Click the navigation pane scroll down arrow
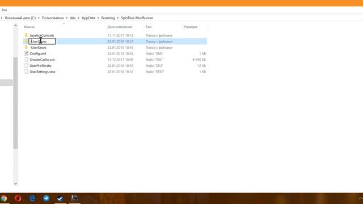The height and width of the screenshot is (204, 363). (15, 184)
